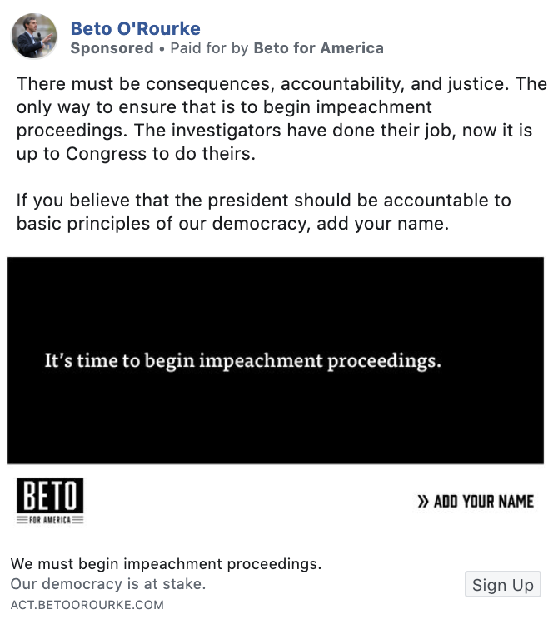553x624 pixels.
Task: Click the Sponsored label
Action: (112, 48)
